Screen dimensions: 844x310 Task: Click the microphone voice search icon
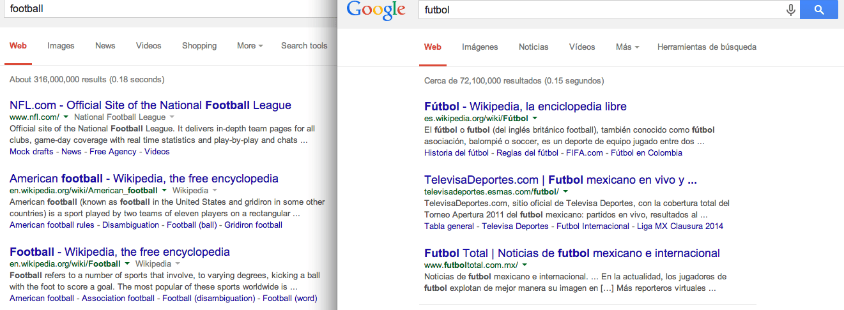(x=791, y=10)
